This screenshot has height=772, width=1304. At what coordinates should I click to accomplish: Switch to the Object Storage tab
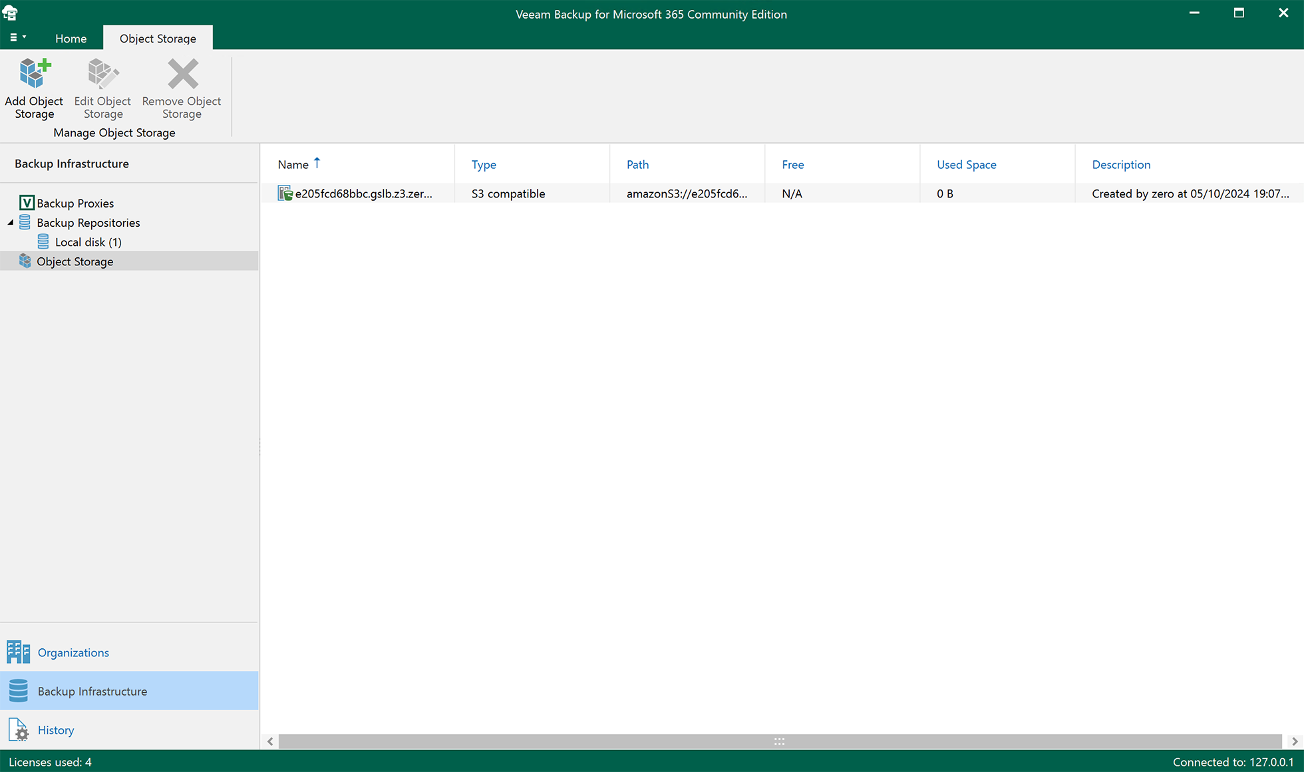pyautogui.click(x=158, y=38)
